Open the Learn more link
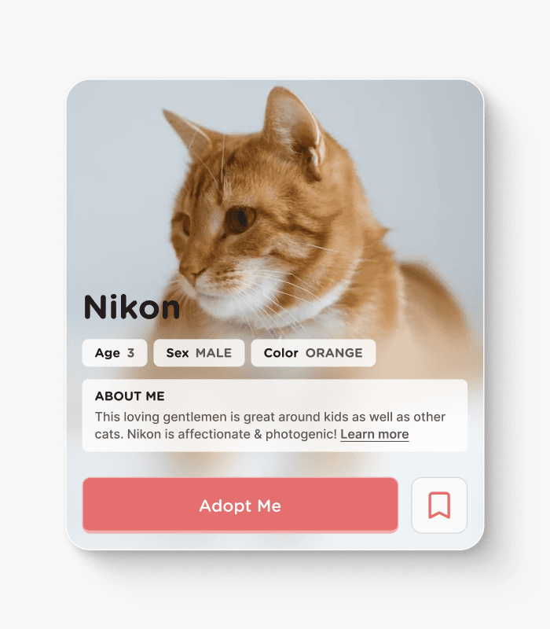The width and height of the screenshot is (550, 629). [375, 435]
